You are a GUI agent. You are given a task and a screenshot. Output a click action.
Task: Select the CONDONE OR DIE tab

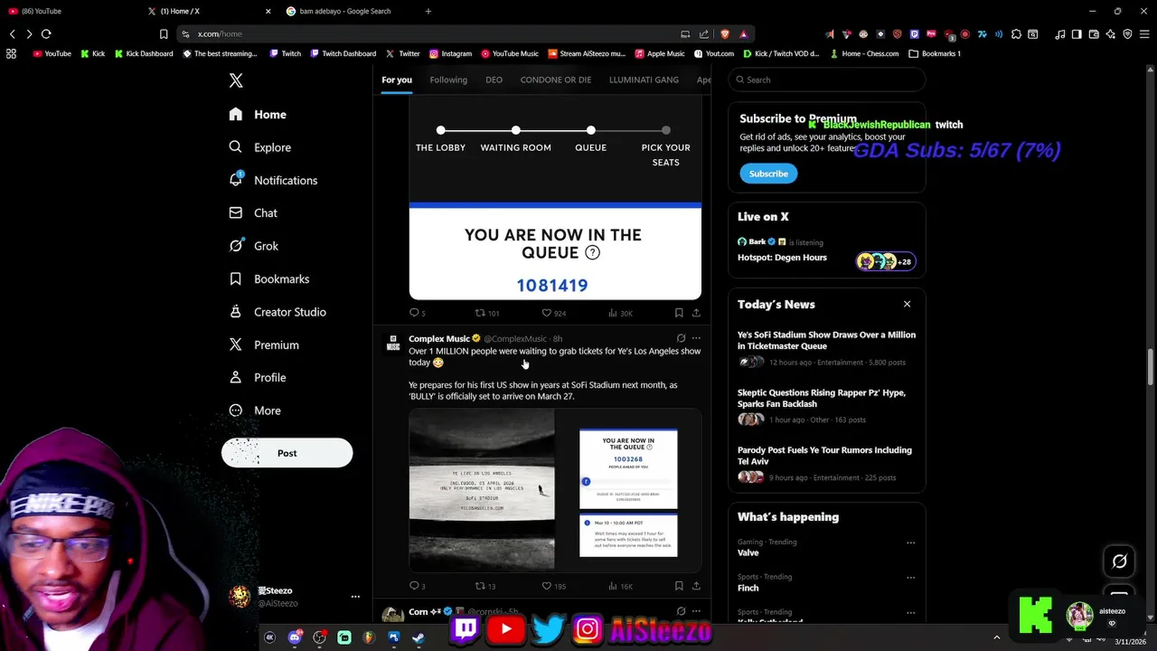click(x=556, y=80)
